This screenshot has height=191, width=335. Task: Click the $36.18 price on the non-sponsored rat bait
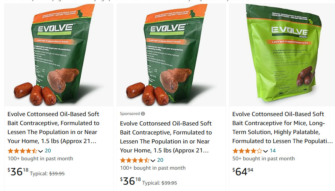18,172
